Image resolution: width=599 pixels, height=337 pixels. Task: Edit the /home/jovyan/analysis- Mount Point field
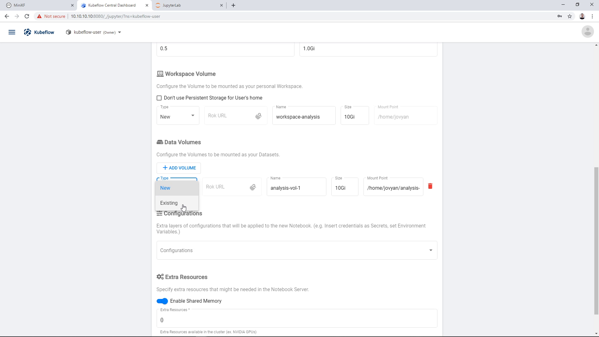pyautogui.click(x=393, y=187)
